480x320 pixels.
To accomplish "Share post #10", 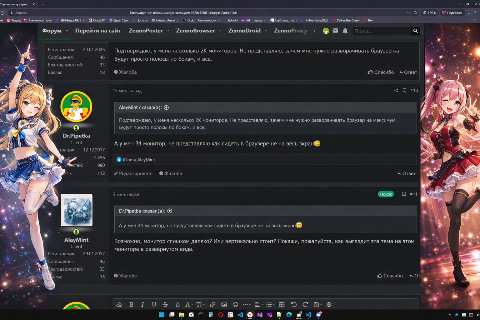I will pos(396,90).
